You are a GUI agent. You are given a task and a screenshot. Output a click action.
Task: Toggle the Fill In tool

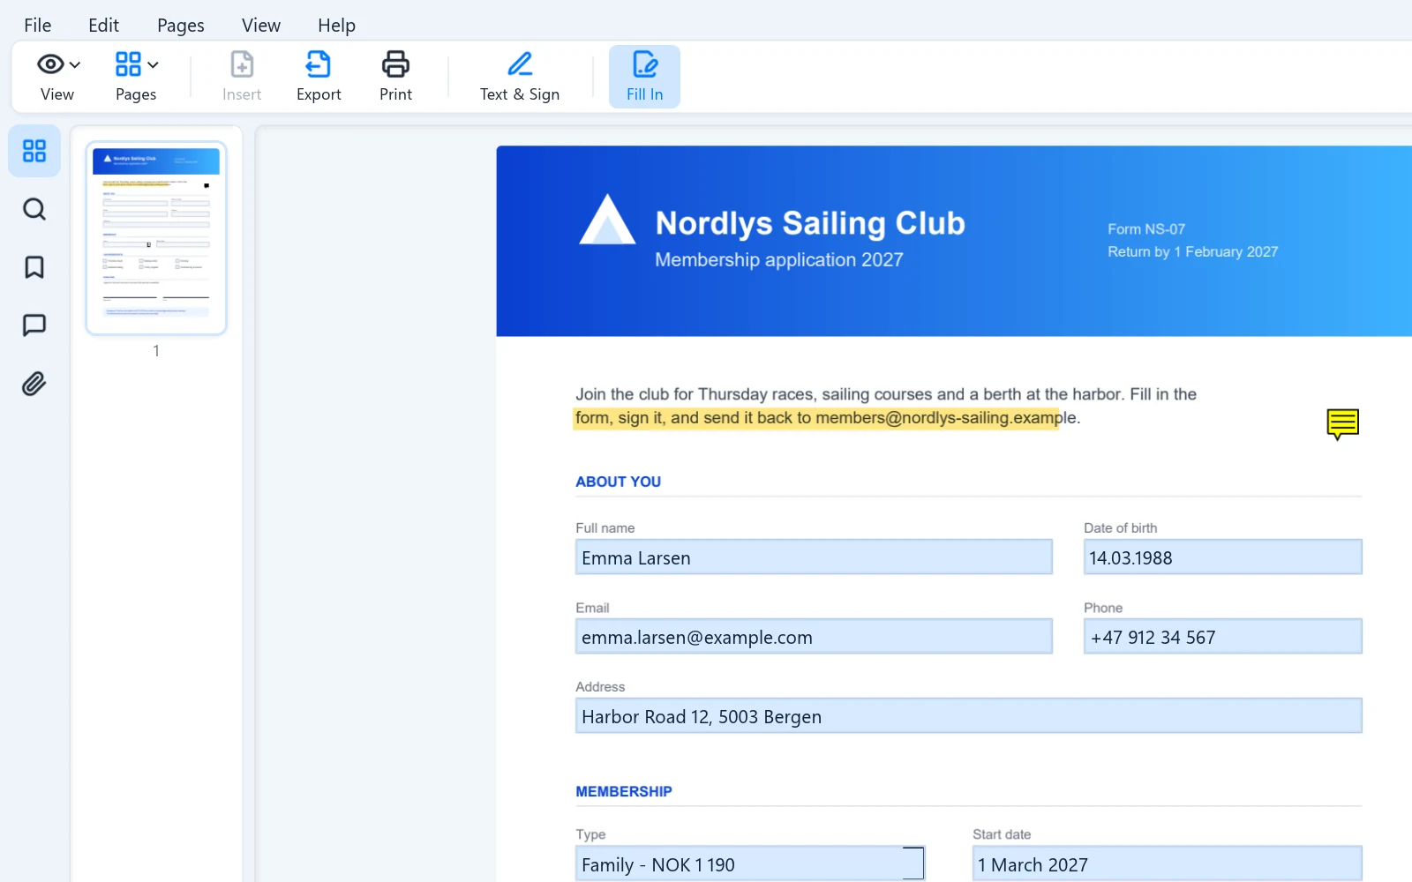click(x=644, y=77)
